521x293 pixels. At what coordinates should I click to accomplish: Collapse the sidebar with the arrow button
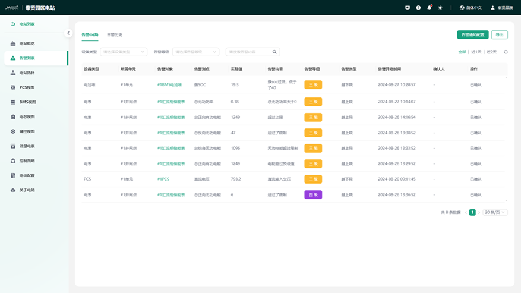click(68, 33)
